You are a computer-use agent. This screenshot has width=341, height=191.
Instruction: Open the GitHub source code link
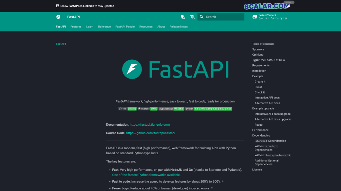tap(151, 133)
